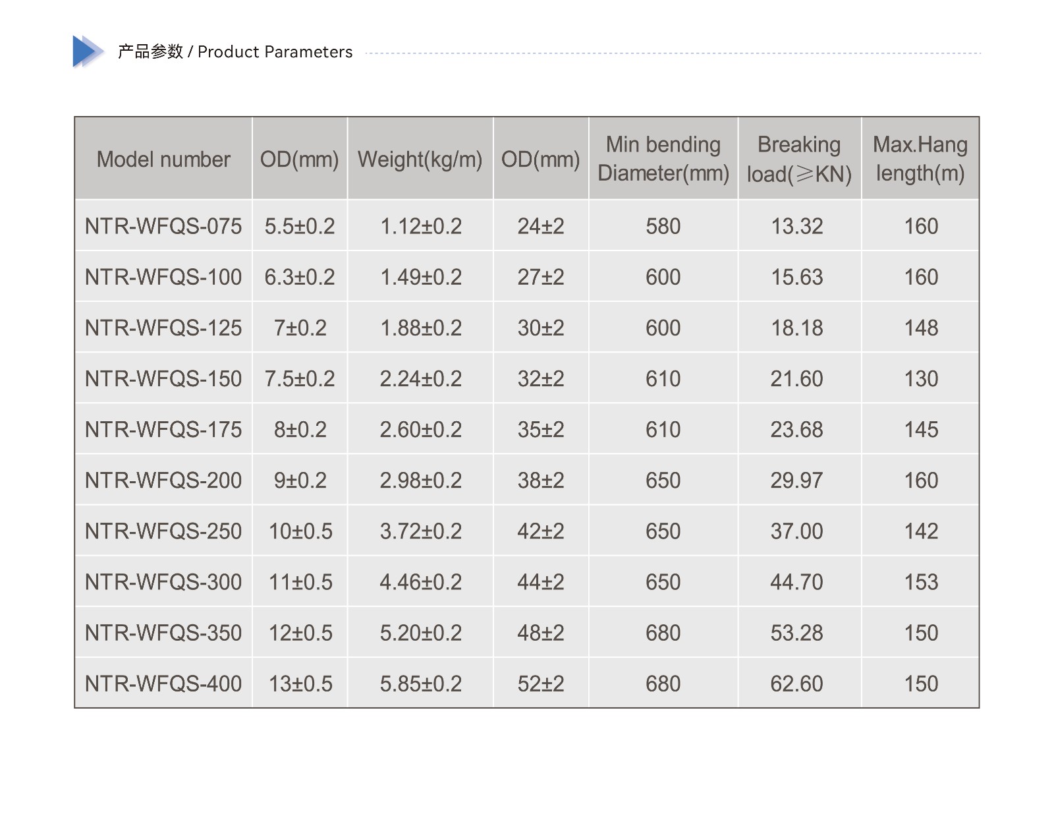Select model cell NTR-WFQS-100
Image resolution: width=1054 pixels, height=822 pixels.
click(x=163, y=277)
